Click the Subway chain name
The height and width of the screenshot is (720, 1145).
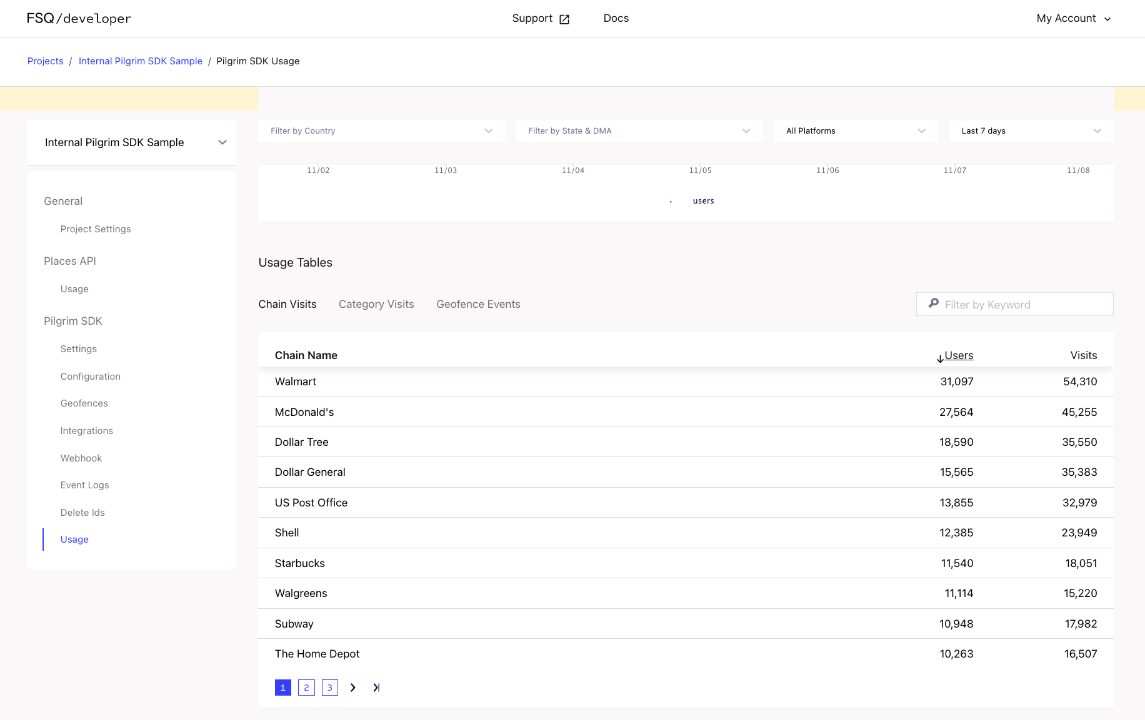(294, 624)
